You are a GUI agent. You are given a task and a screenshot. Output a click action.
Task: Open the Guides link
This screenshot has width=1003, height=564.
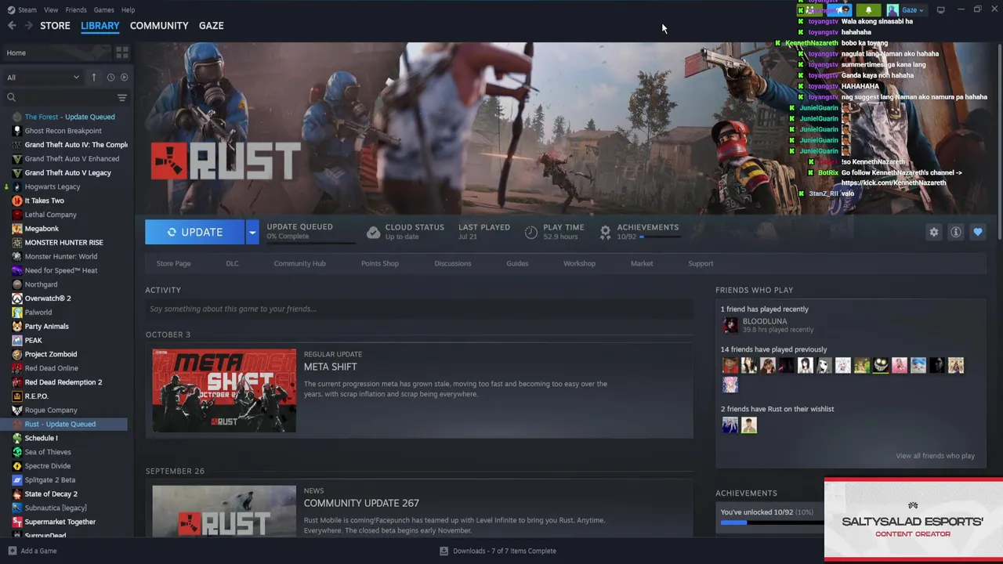[x=517, y=263]
